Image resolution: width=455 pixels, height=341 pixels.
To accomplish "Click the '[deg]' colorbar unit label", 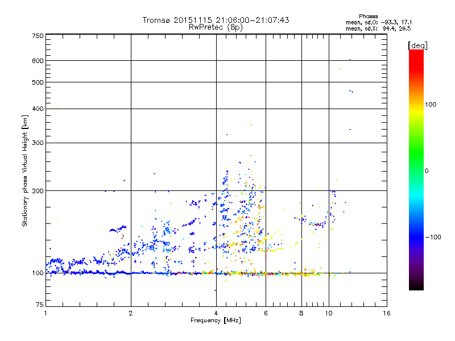I will pos(417,45).
